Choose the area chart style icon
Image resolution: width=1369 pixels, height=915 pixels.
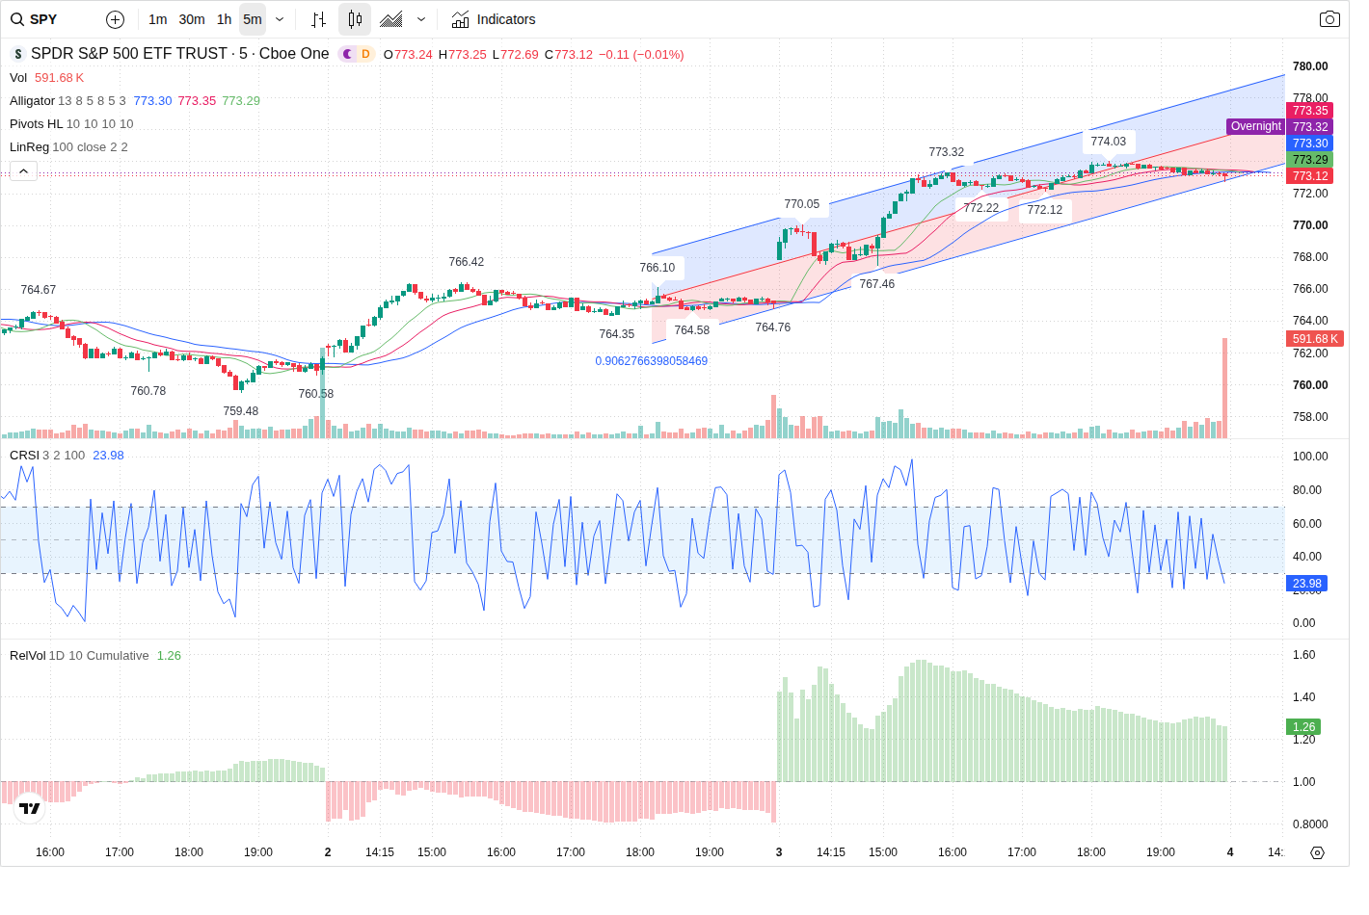tap(391, 19)
